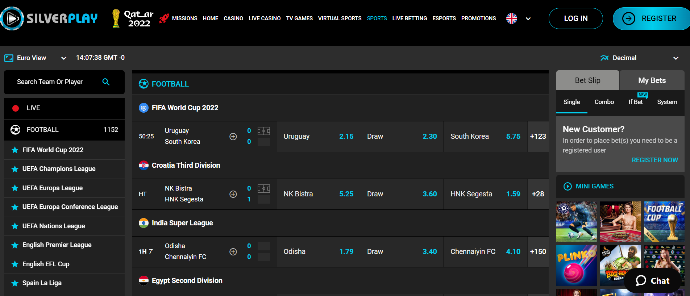This screenshot has width=690, height=296.
Task: Open the Sports menu item
Action: pyautogui.click(x=377, y=18)
